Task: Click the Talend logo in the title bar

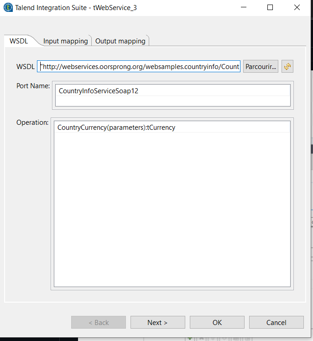Action: (8, 7)
